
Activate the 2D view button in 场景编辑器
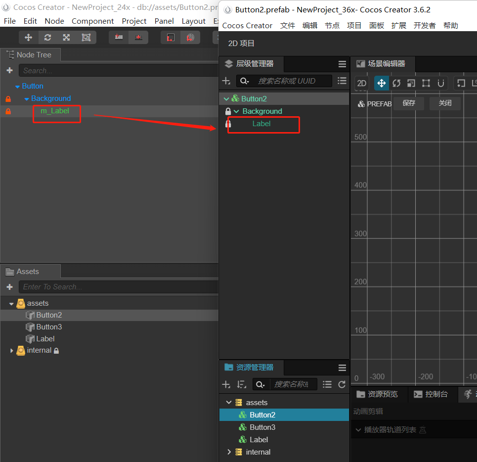[361, 83]
